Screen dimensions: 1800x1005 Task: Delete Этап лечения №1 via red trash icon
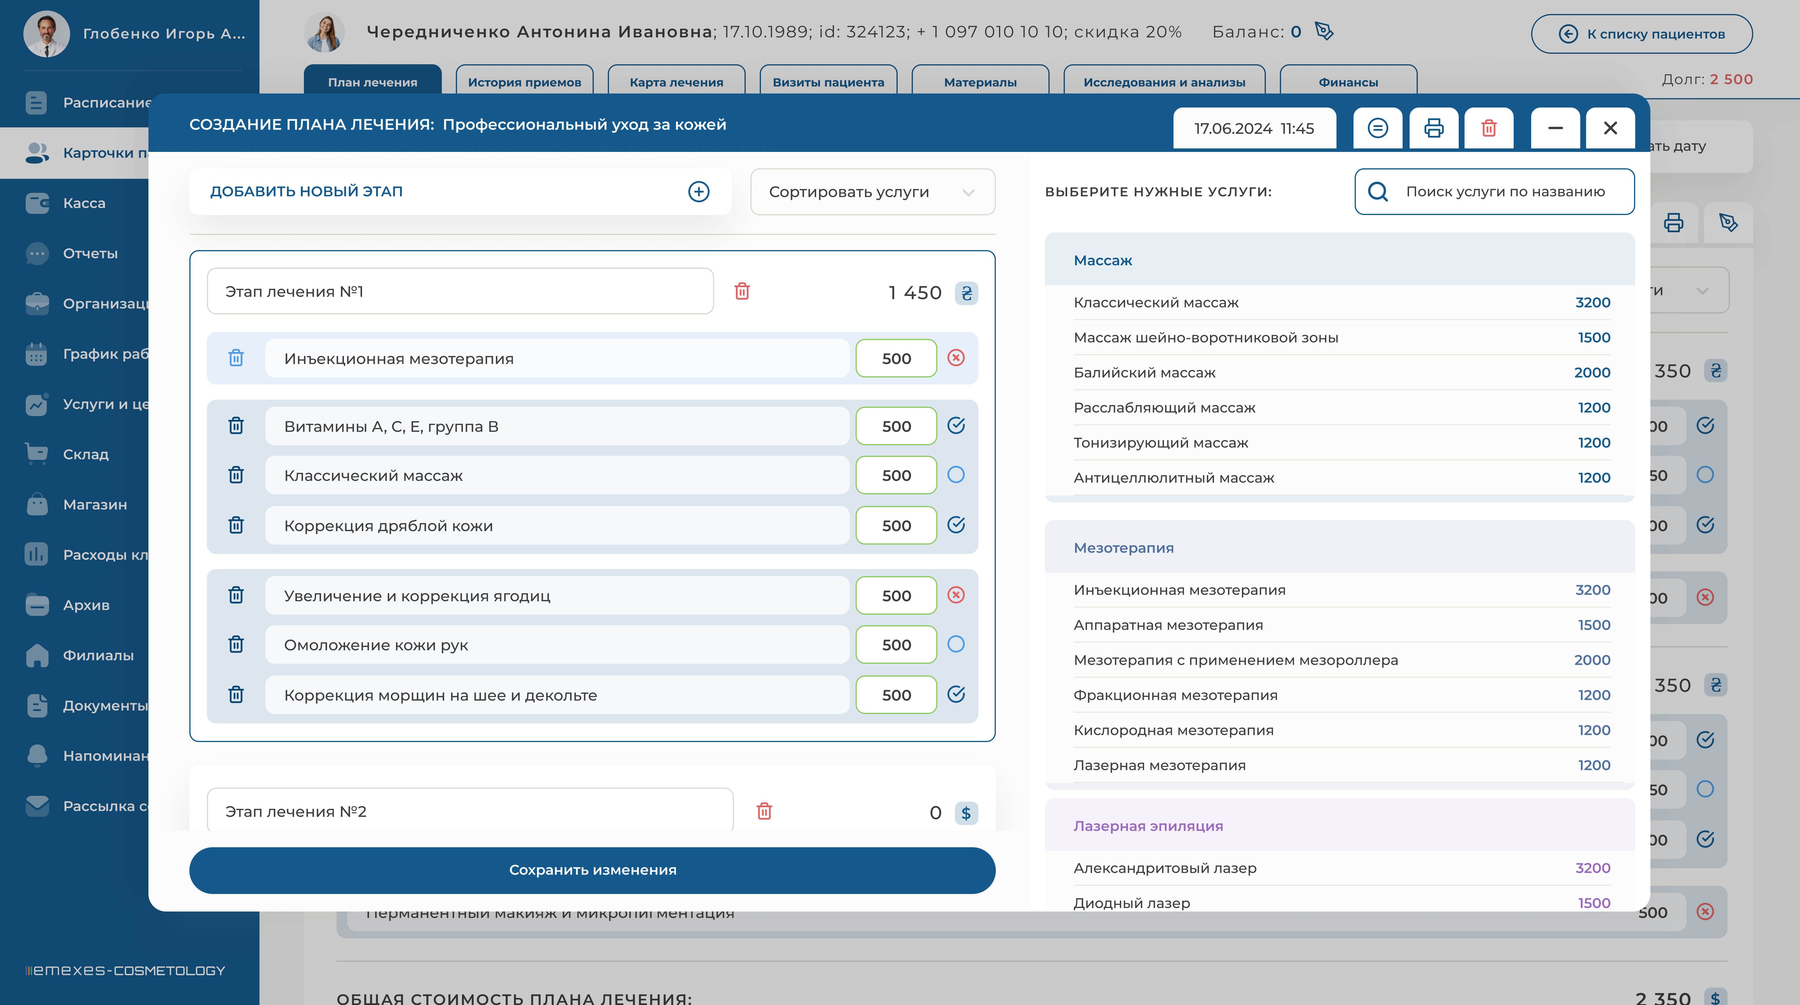(x=742, y=291)
